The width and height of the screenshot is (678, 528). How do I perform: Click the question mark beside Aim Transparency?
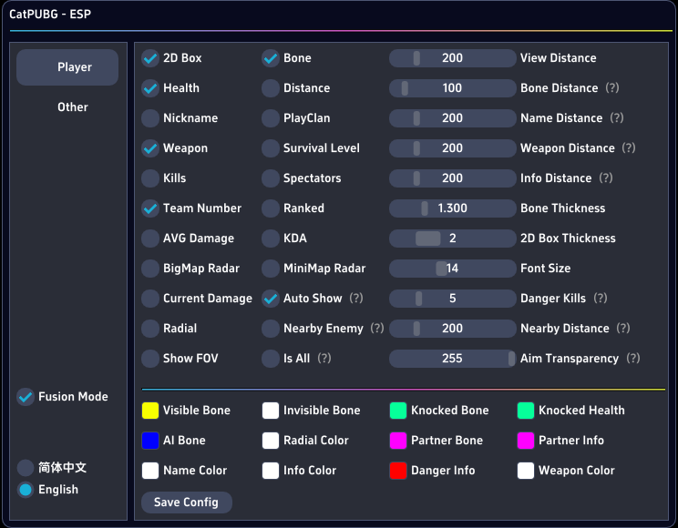[633, 359]
